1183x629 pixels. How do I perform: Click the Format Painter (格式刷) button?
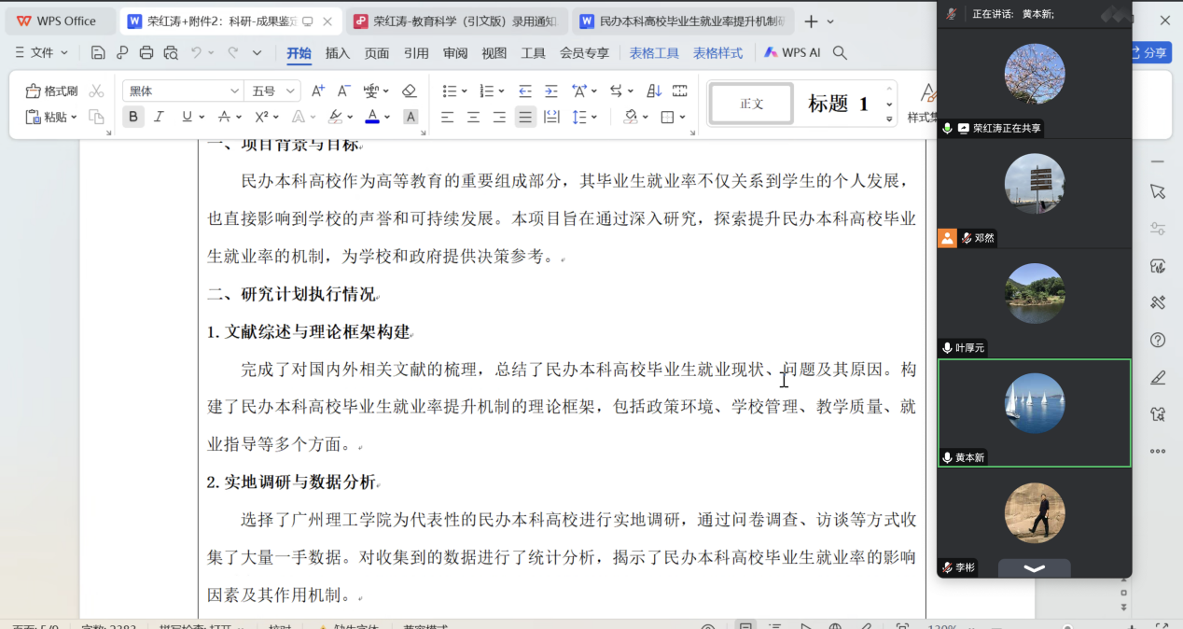point(52,91)
